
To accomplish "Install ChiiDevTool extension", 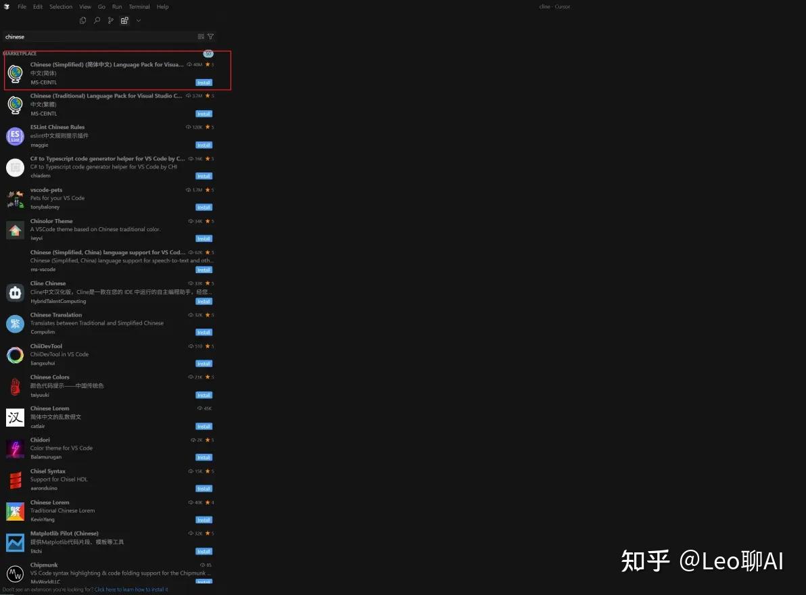I will tap(204, 364).
